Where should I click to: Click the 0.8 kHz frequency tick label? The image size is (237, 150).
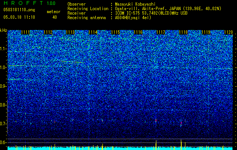pos(3,105)
